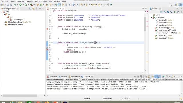This screenshot has width=183, height=103.
Task: Click Remove All Terminated Launches in the Console
Action: tap(141, 76)
